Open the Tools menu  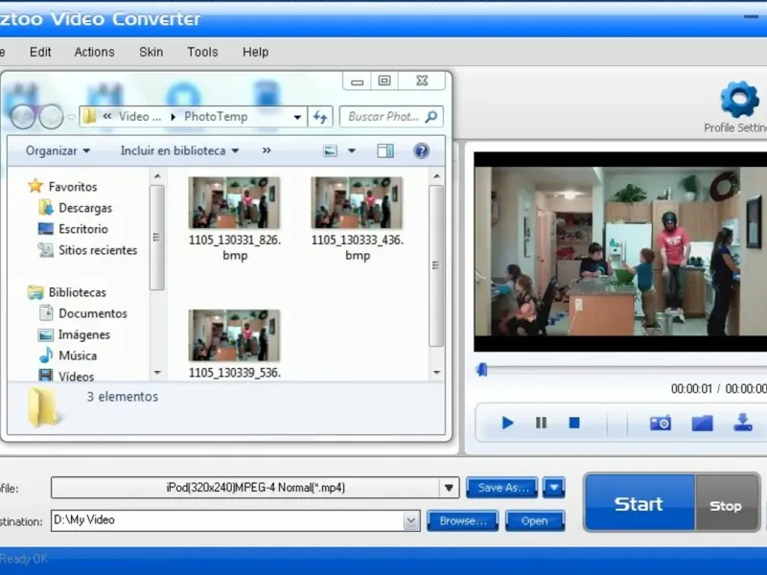202,52
